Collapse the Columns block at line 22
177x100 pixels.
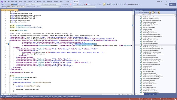coord(9,47)
